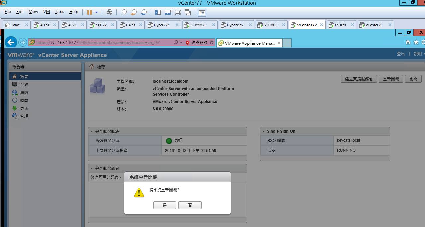This screenshot has height=227, width=425.
Task: Open the Edit menu
Action: pyautogui.click(x=20, y=12)
